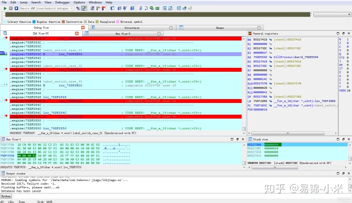
Task: Click the External symbol pink legend swatch
Action: point(118,22)
